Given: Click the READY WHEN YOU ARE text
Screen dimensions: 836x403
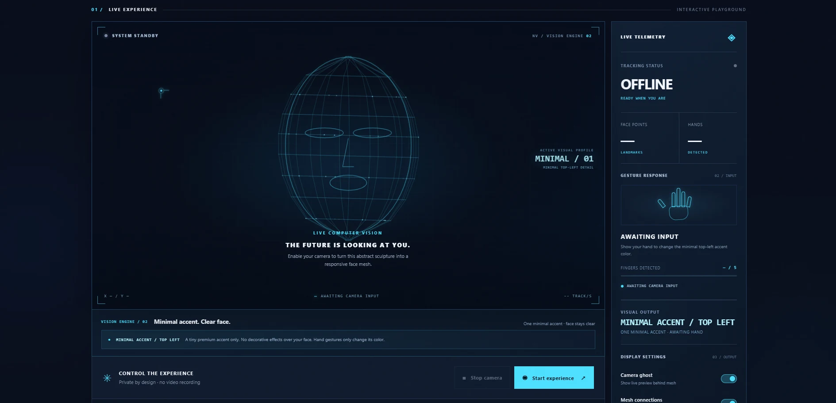Looking at the screenshot, I should [643, 98].
